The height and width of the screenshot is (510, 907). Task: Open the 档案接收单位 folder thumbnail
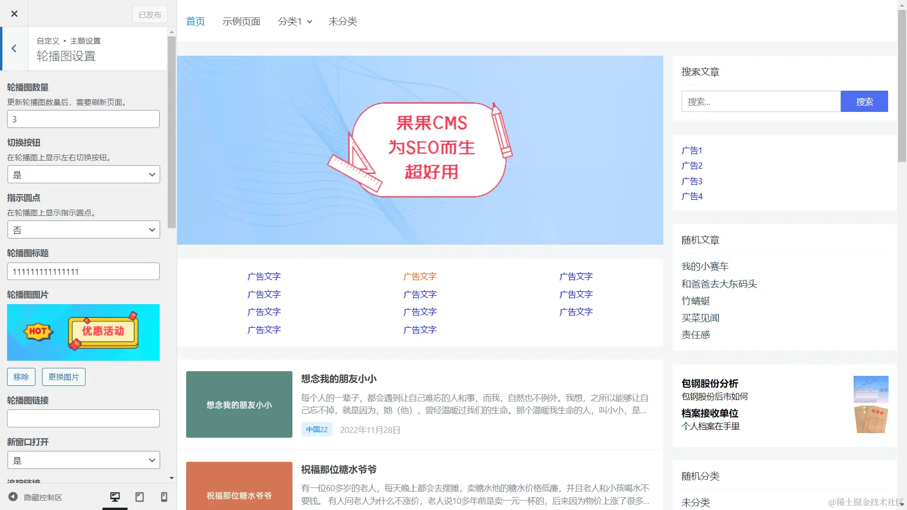871,419
